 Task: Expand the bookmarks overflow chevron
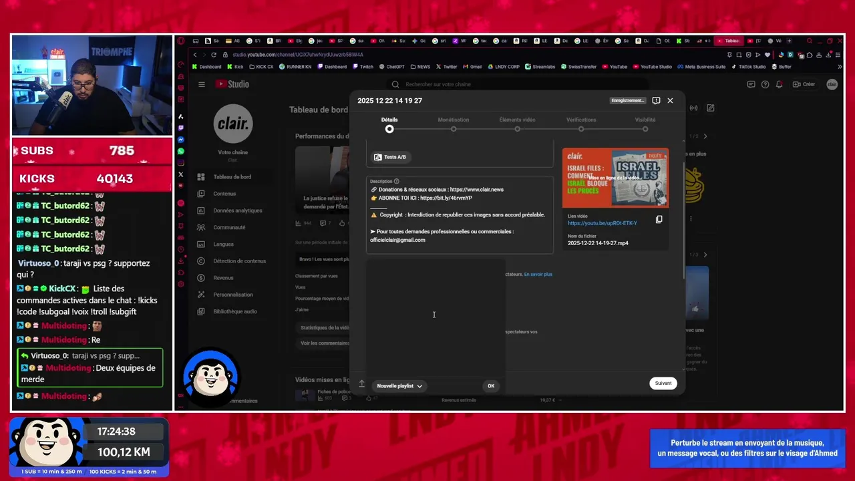click(840, 67)
